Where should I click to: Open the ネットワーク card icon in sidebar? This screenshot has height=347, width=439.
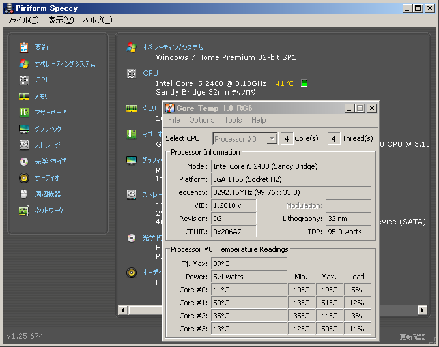(x=24, y=211)
